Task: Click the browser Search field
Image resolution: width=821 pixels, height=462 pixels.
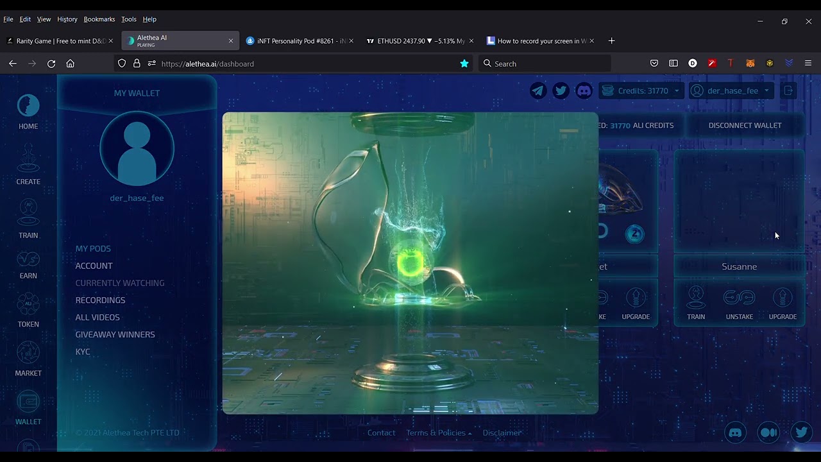Action: [x=544, y=64]
